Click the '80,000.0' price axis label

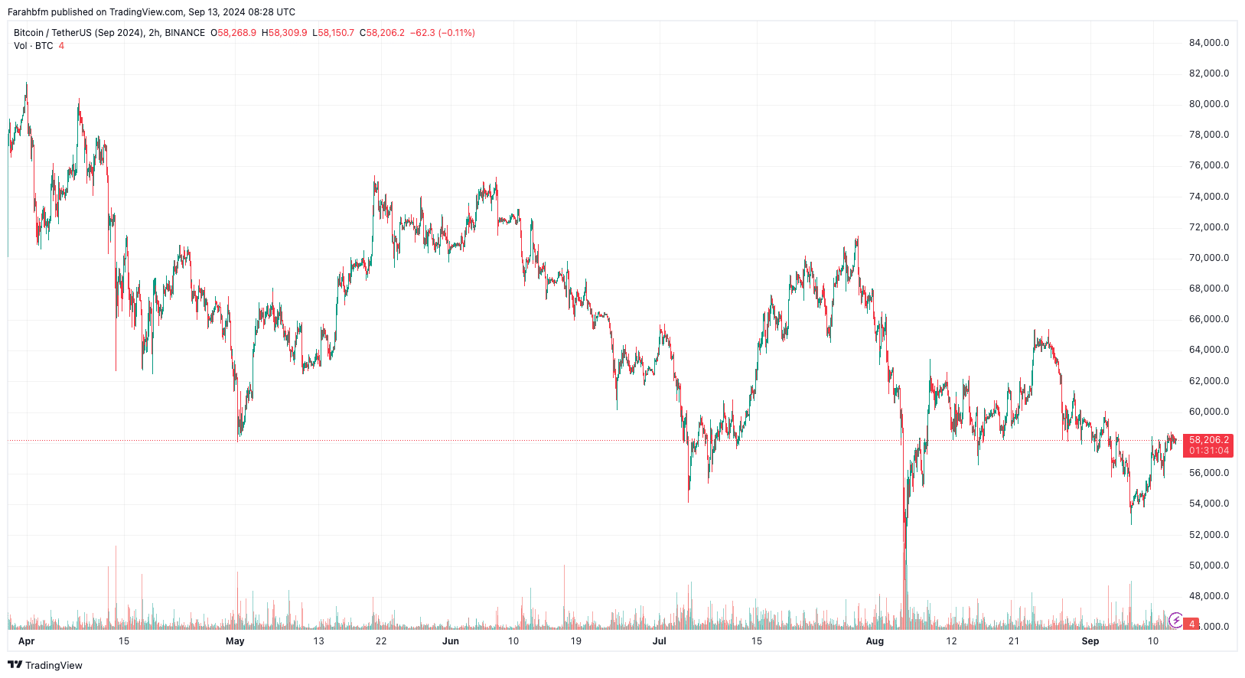coord(1209,104)
